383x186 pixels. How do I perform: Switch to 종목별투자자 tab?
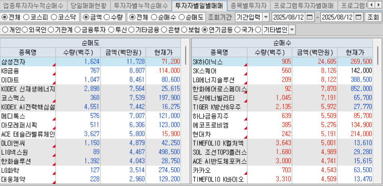(x=249, y=5)
